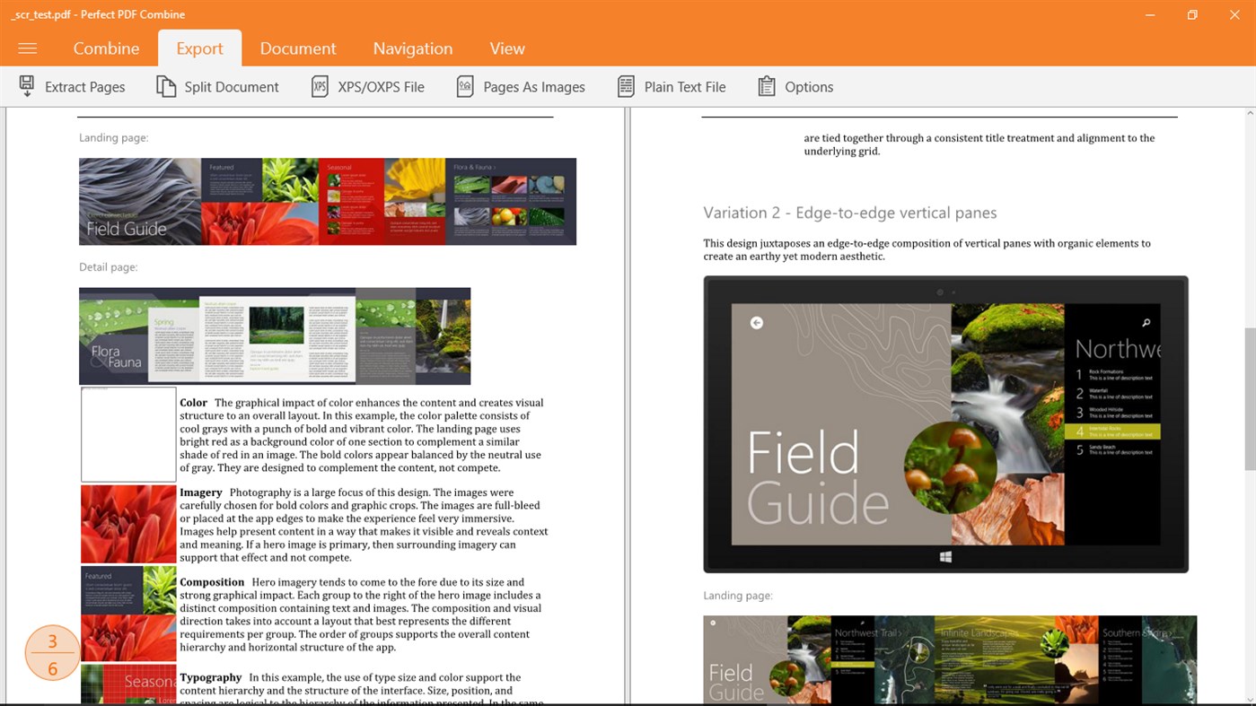This screenshot has height=706, width=1256.
Task: Open the Document tab
Action: (x=298, y=48)
